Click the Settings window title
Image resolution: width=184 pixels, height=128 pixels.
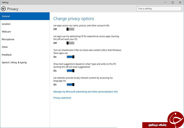coord(5,2)
